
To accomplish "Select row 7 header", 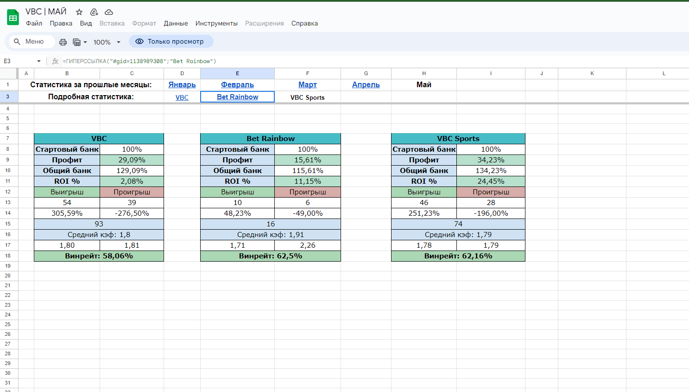I will (x=8, y=138).
